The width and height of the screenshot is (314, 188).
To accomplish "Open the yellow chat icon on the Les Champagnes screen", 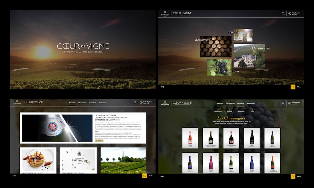I will tap(293, 176).
